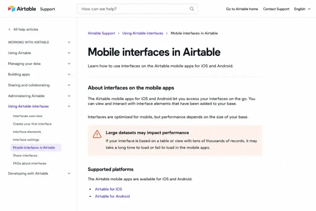Viewport: 316px width, 211px height.
Task: Open Interface settings article
Action: tap(26, 140)
